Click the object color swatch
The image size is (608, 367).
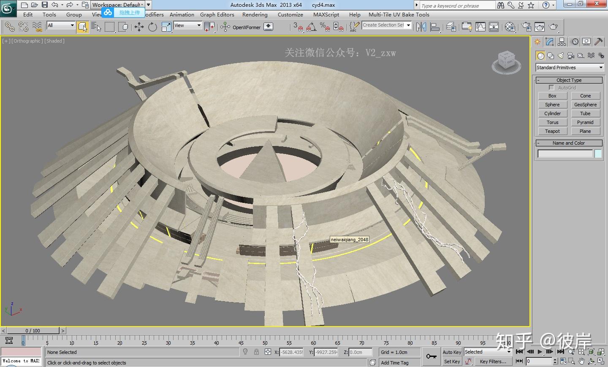[x=598, y=154]
